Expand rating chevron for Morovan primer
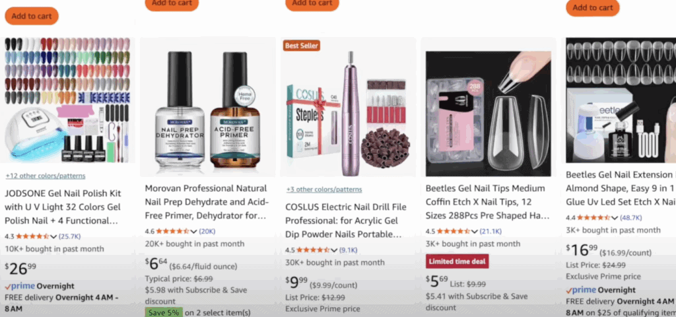This screenshot has height=317, width=676. (193, 232)
